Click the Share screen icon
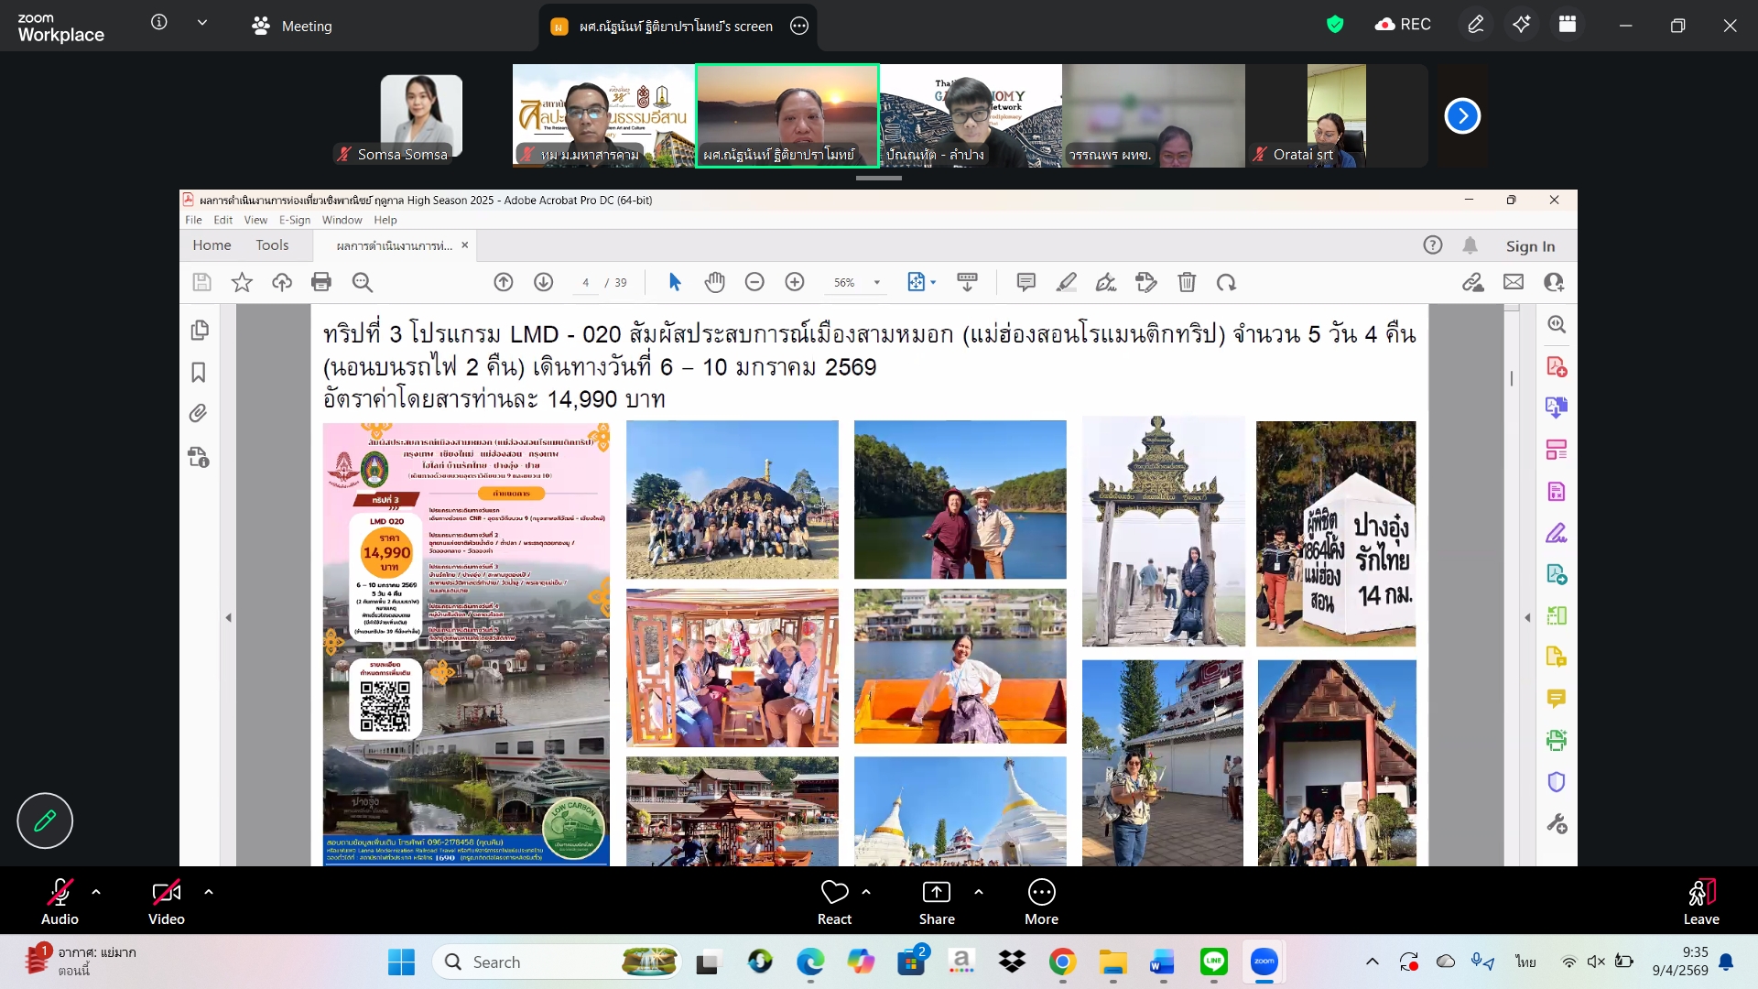The width and height of the screenshot is (1758, 989). click(x=936, y=892)
